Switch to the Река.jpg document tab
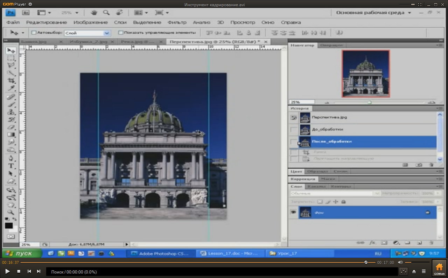 pos(137,42)
